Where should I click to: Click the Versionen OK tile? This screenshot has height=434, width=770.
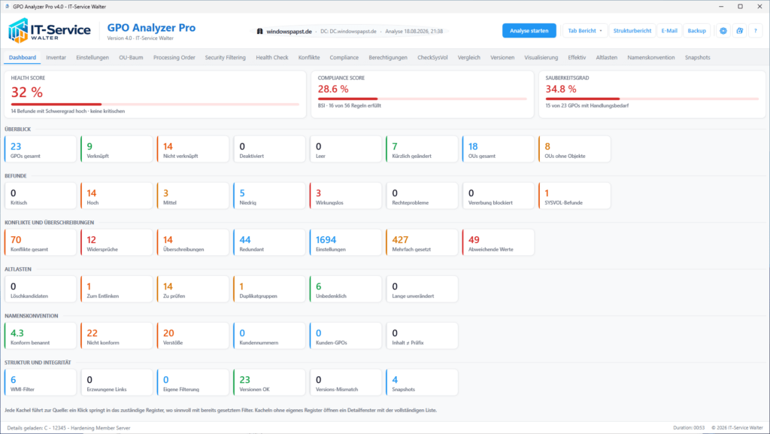click(269, 382)
